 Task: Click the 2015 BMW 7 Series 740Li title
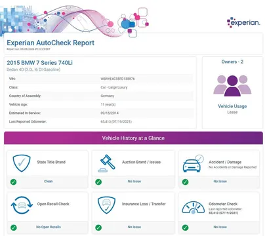click(x=39, y=63)
